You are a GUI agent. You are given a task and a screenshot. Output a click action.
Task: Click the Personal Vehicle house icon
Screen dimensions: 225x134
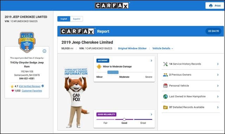(x=166, y=85)
